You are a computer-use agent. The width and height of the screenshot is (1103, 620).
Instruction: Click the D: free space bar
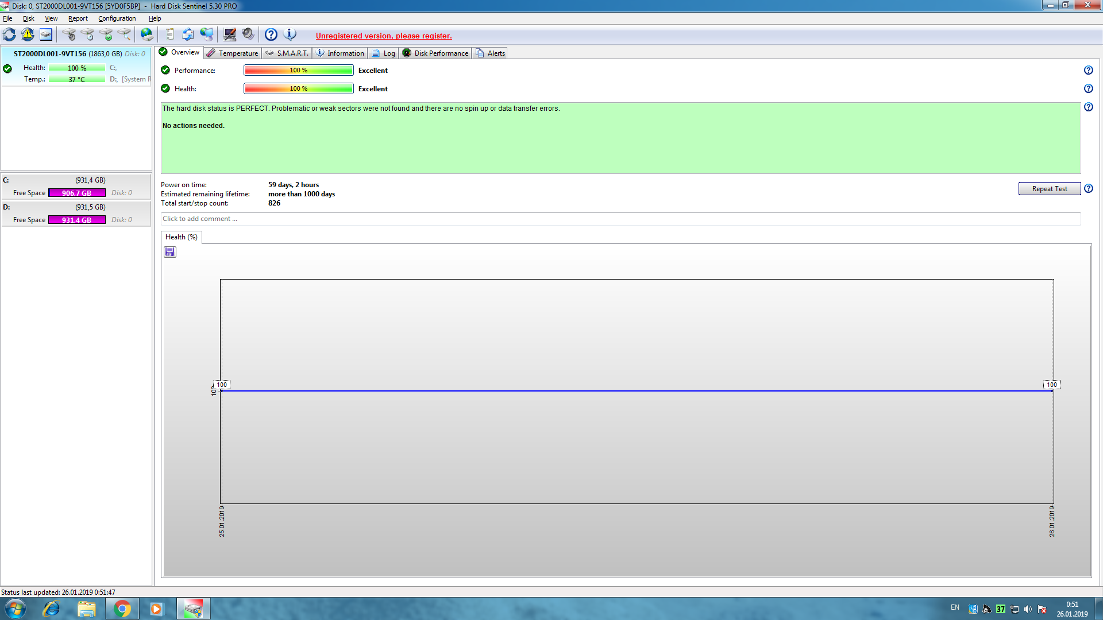(77, 220)
